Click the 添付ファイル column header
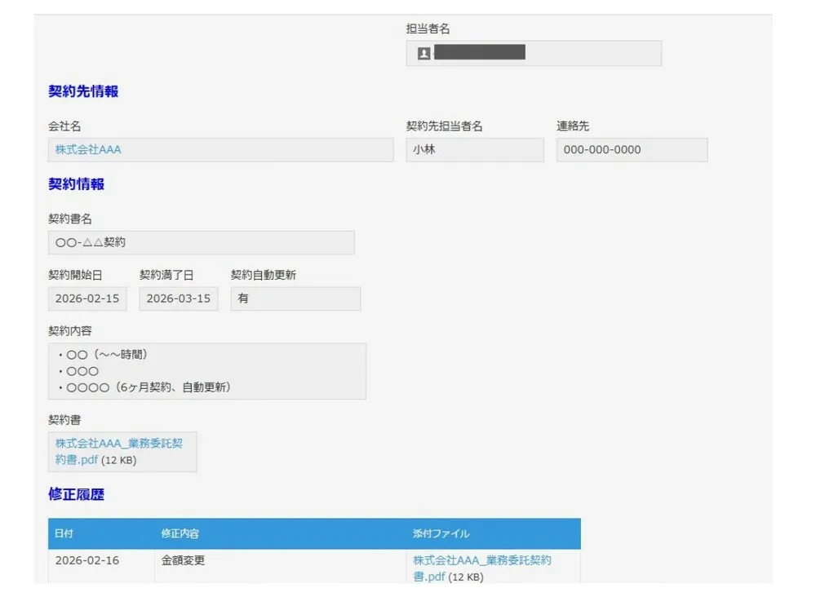 click(438, 533)
